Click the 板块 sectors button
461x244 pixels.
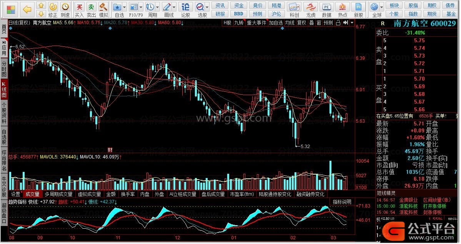pos(394,6)
